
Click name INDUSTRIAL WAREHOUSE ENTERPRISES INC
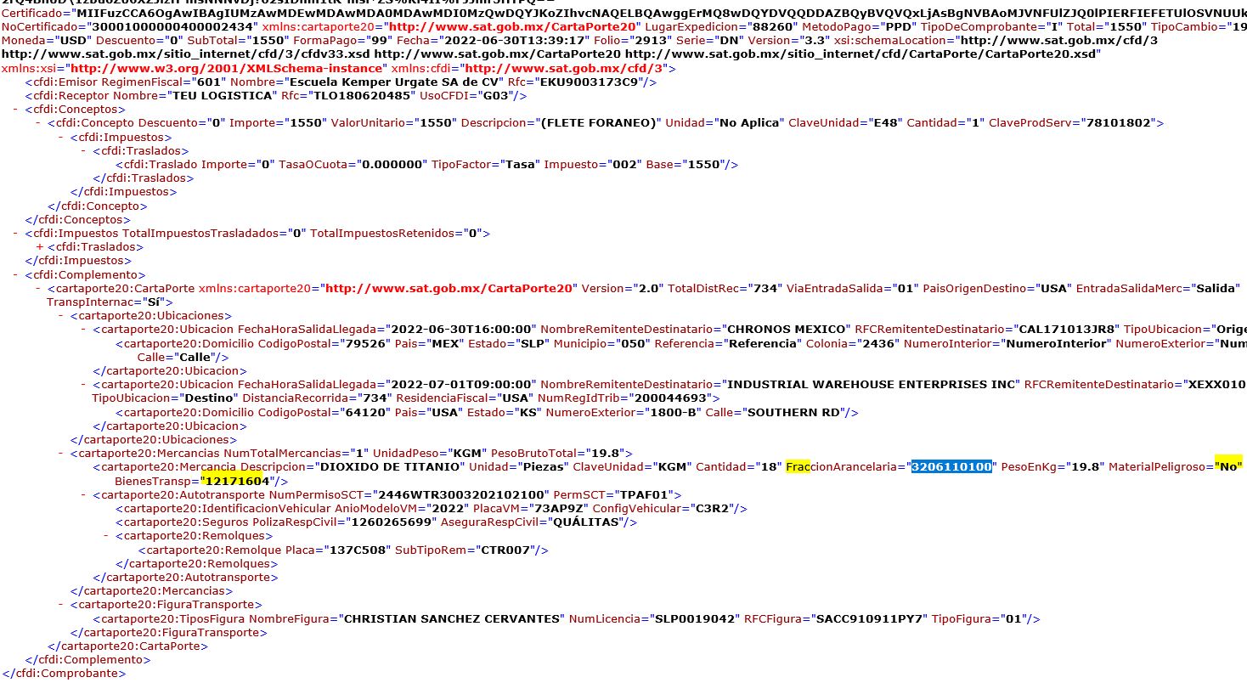pos(872,385)
